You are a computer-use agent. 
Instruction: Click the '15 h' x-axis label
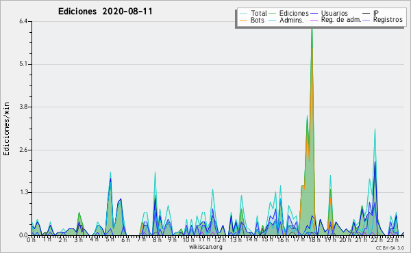(x=267, y=239)
